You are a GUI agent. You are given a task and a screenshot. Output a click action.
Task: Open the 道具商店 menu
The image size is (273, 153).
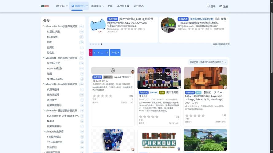pyautogui.click(x=96, y=6)
